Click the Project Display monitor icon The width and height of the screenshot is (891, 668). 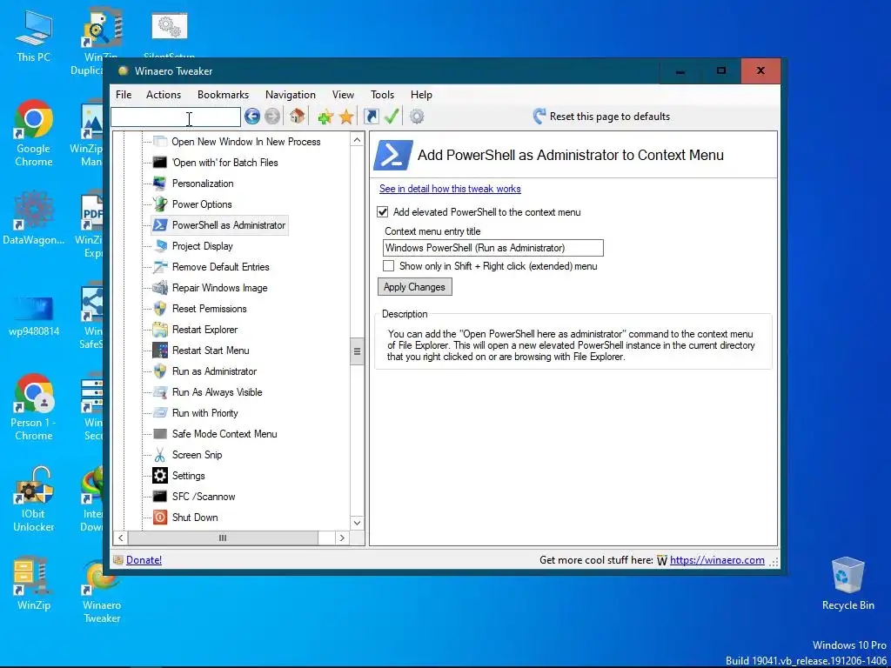[x=160, y=246]
